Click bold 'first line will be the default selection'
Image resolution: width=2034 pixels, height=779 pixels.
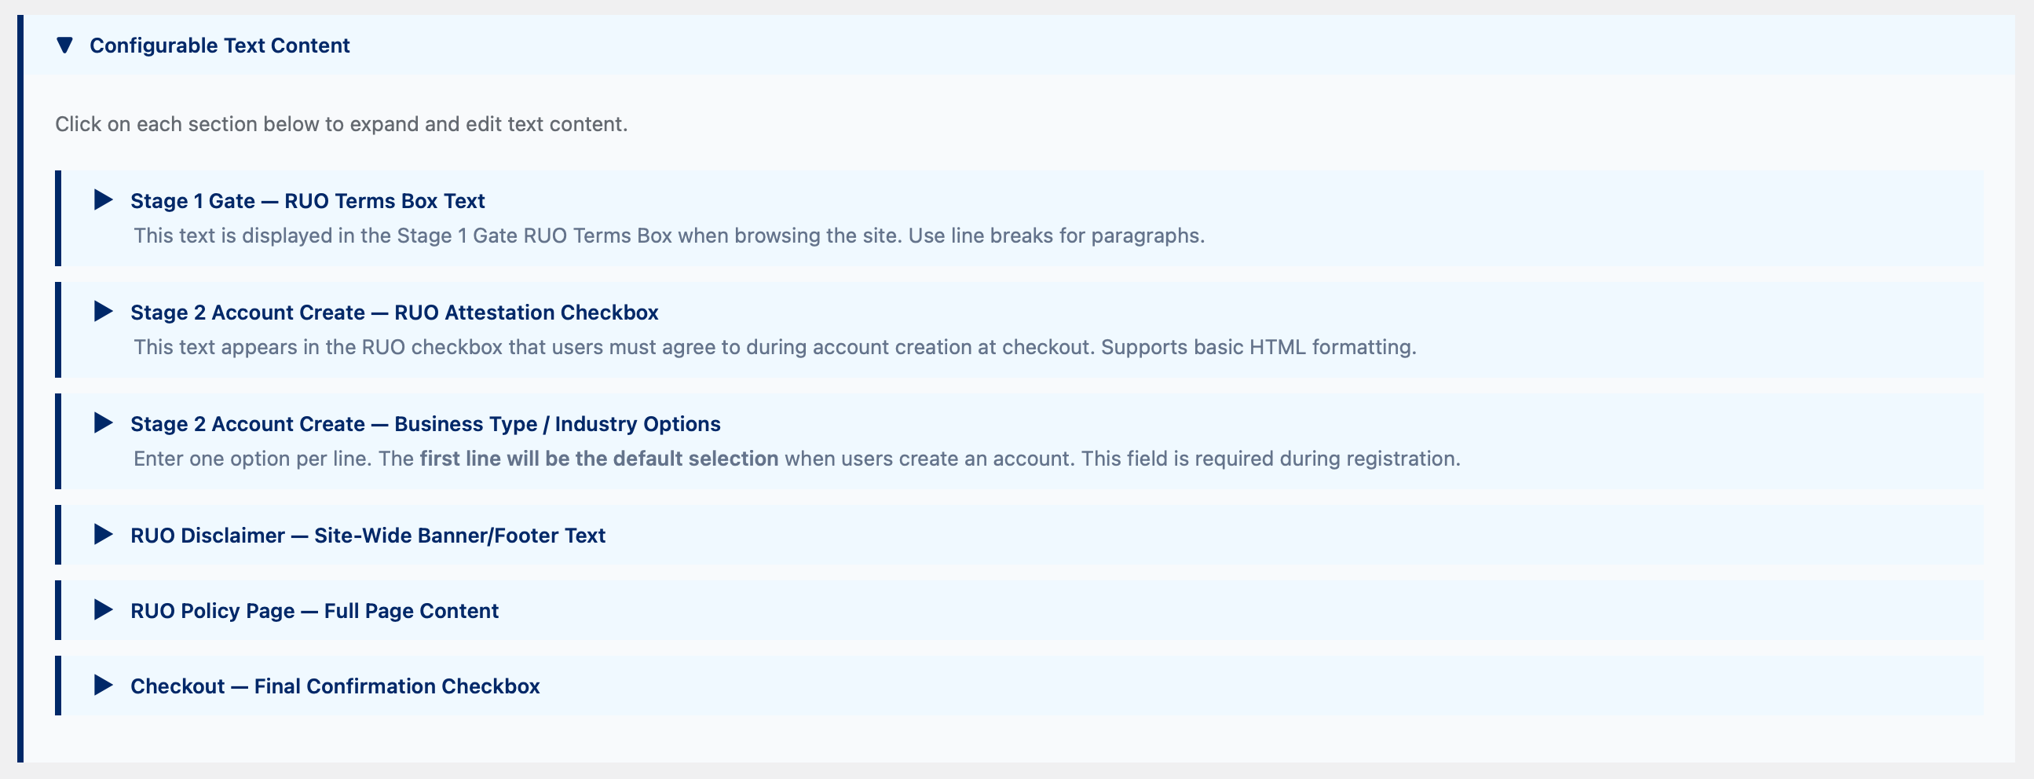tap(598, 459)
